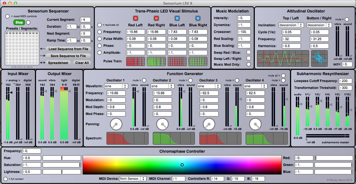Click the Red Left LED indicator
This screenshot has width=356, height=184.
pyautogui.click(x=136, y=18)
